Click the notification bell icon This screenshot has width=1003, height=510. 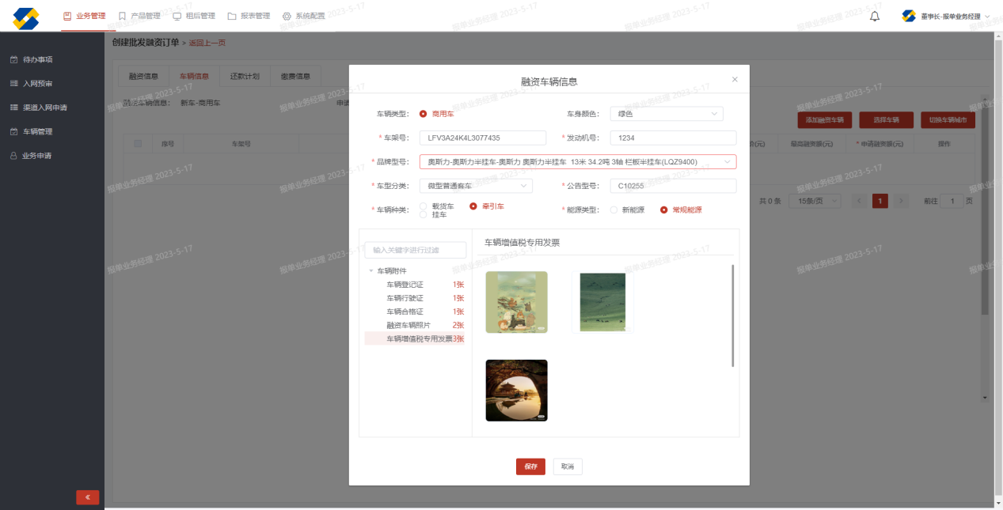875,16
